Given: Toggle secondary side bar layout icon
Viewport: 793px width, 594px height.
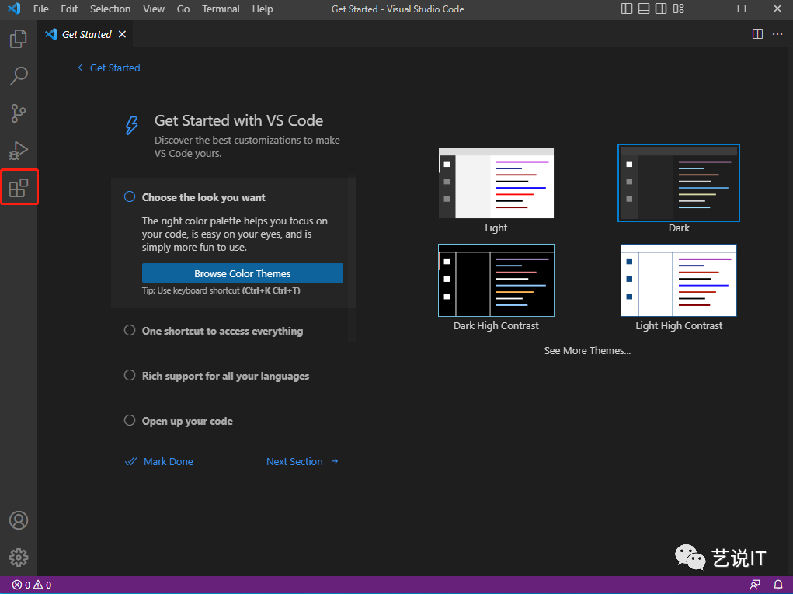Looking at the screenshot, I should 661,9.
